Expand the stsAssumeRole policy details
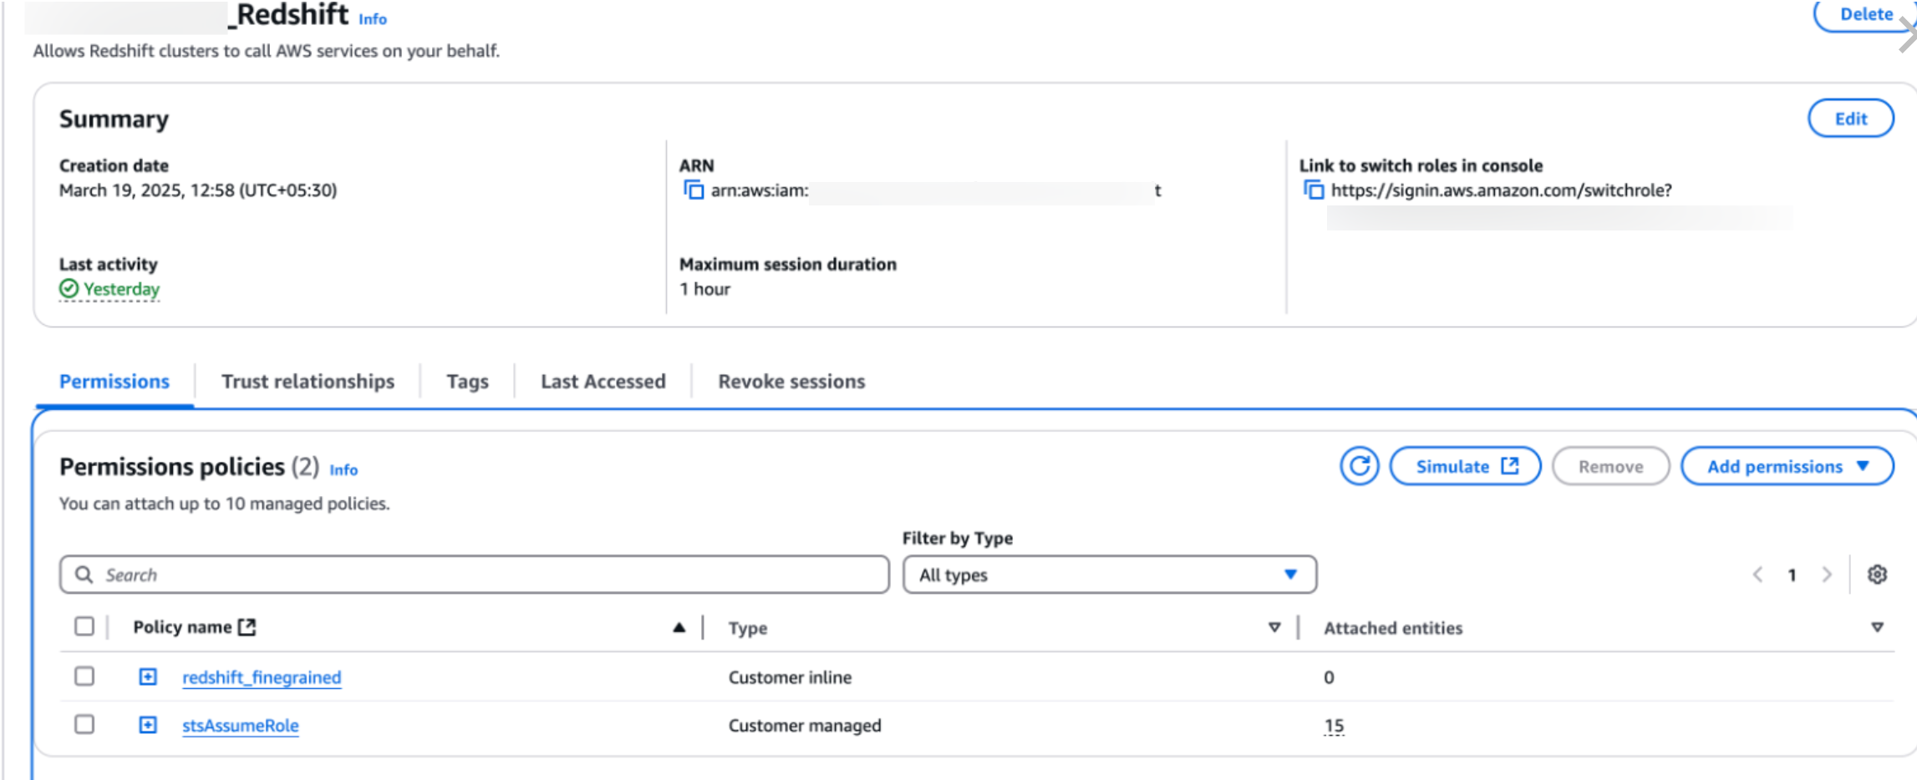Screen dimensions: 1917x780 point(148,725)
